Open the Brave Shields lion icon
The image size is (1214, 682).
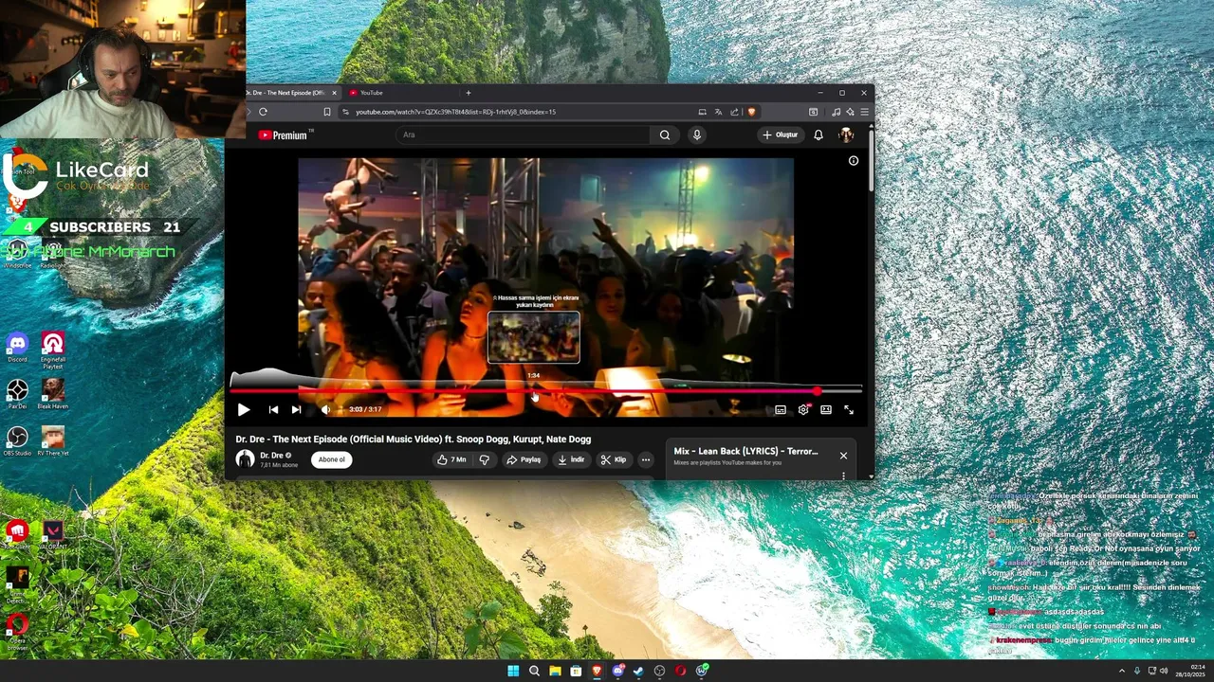click(x=751, y=112)
